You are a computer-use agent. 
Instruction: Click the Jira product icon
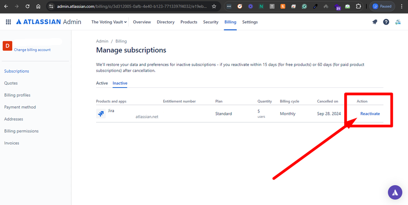101,114
